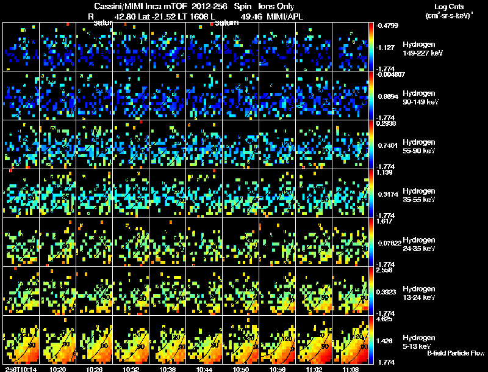The height and width of the screenshot is (372, 488).
Task: Select the Hydrogen 24-35 keV color bar
Action: [x=371, y=243]
